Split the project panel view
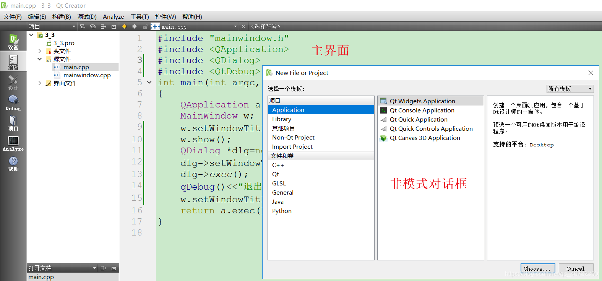602x281 pixels. pyautogui.click(x=103, y=26)
